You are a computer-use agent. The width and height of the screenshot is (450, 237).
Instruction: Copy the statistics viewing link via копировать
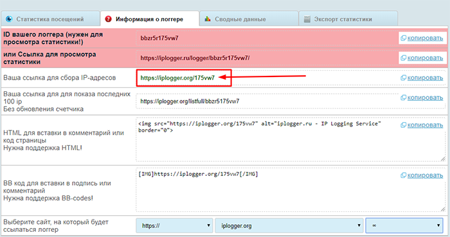point(425,58)
